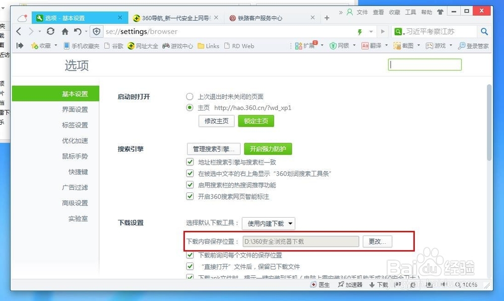Image resolution: width=504 pixels, height=301 pixels.
Task: Toggle 地址栏搜索引擎与搜索栏一致 checkbox
Action: [x=190, y=162]
